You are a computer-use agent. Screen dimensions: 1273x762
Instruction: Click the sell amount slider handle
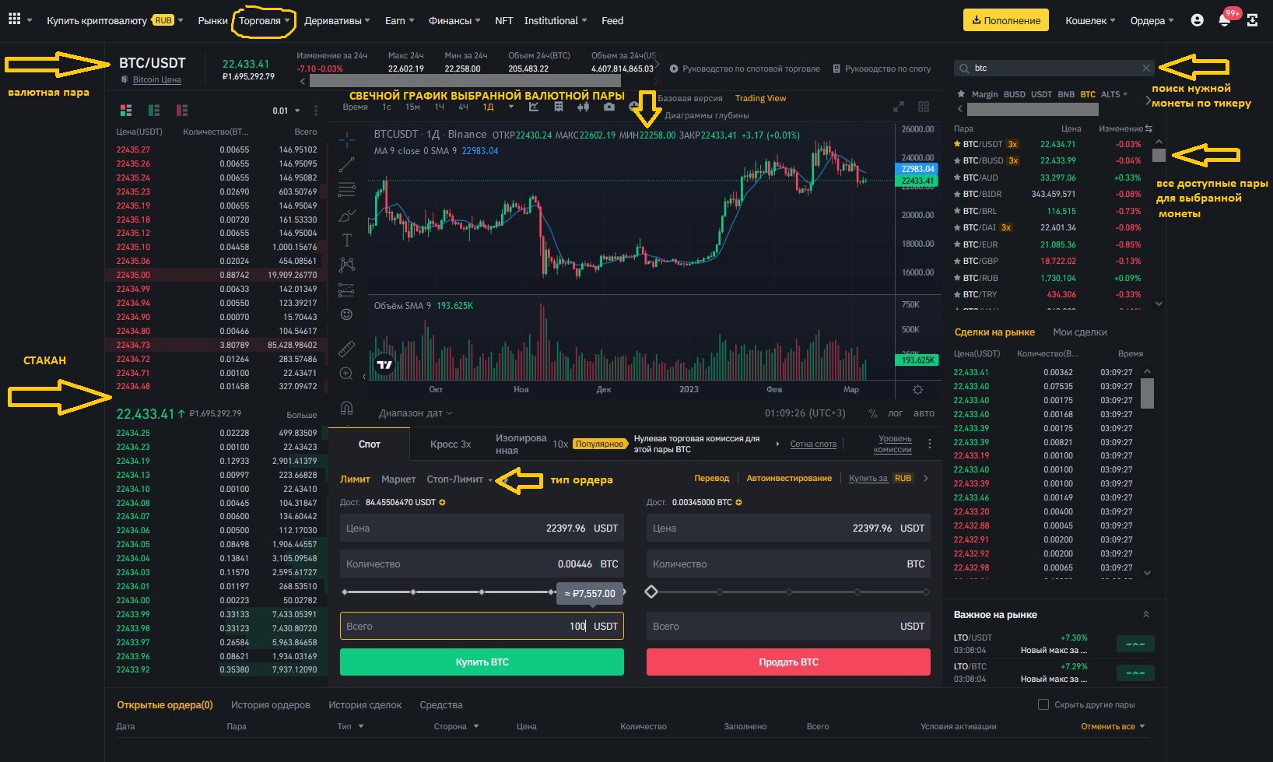[651, 592]
